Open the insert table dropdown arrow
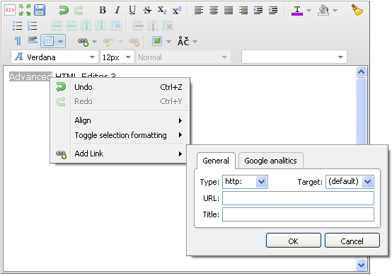The height and width of the screenshot is (276, 392). point(61,42)
